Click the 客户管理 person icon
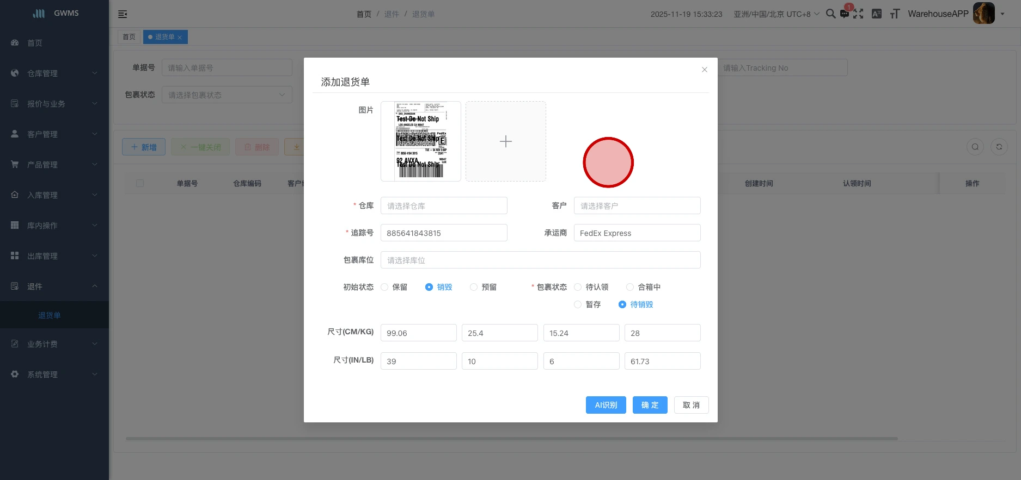Image resolution: width=1021 pixels, height=480 pixels. (15, 134)
